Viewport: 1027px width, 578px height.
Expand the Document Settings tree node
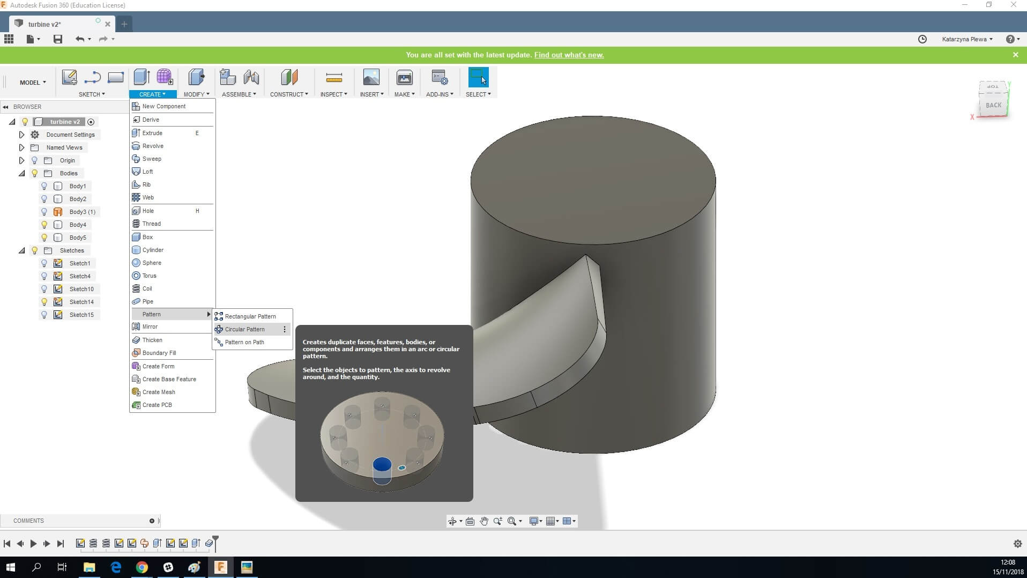tap(21, 135)
